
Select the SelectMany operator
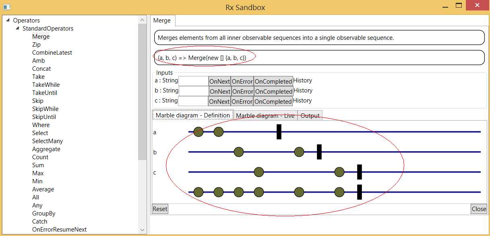[x=48, y=141]
